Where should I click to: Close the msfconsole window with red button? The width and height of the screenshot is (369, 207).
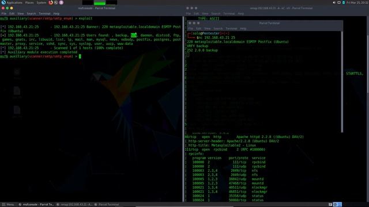3,8
